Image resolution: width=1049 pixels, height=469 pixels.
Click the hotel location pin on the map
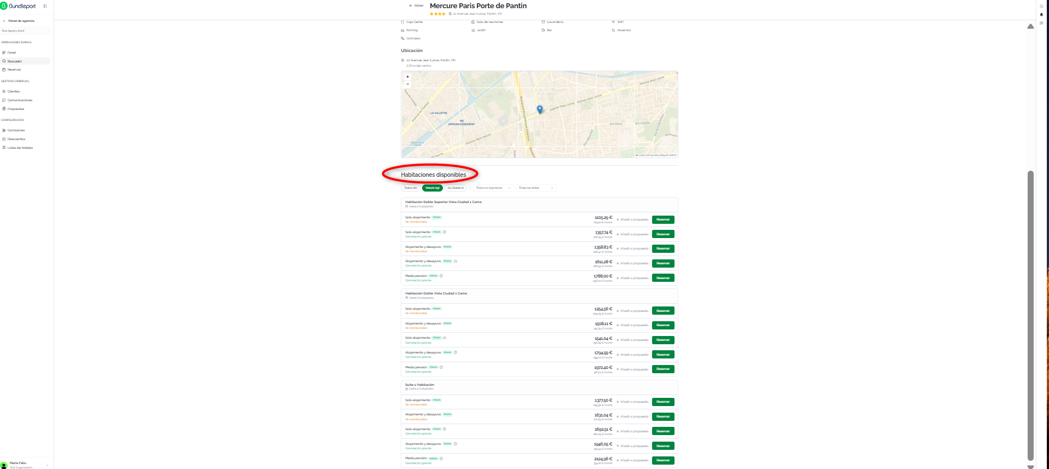[x=539, y=109]
